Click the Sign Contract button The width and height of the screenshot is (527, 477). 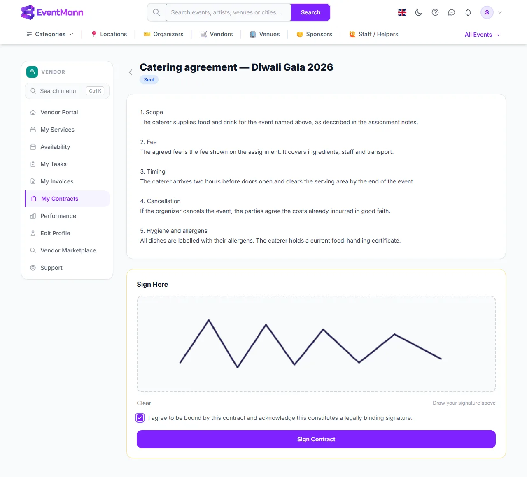[316, 439]
